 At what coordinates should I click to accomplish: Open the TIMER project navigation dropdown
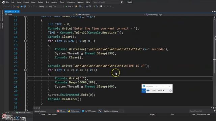pyautogui.click(x=40, y=14)
